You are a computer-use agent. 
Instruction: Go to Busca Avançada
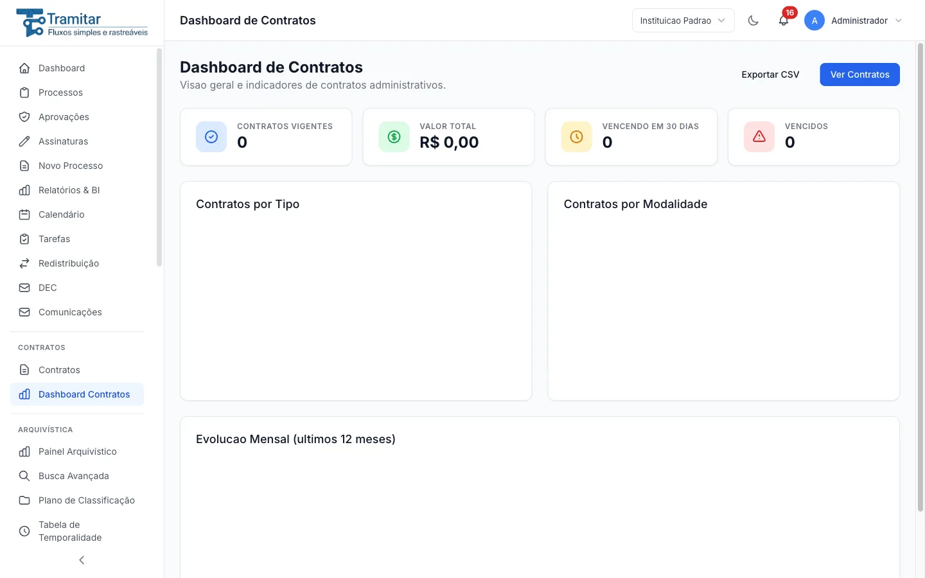[77, 476]
